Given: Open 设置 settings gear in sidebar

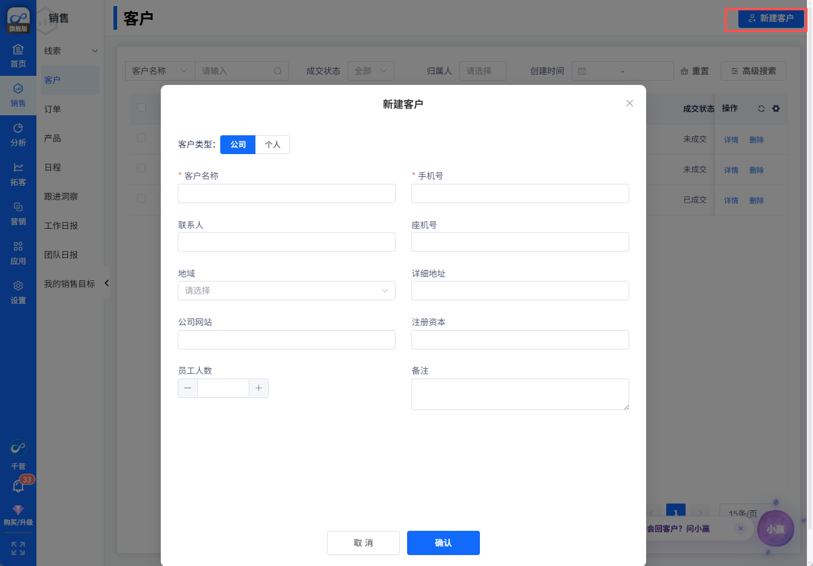Looking at the screenshot, I should pyautogui.click(x=18, y=292).
